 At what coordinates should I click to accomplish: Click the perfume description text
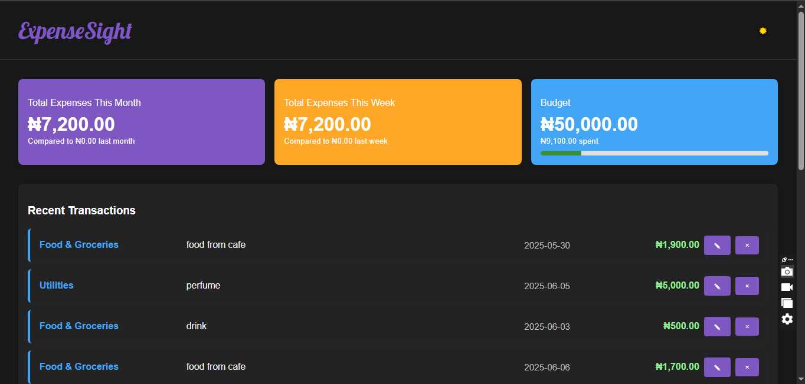point(204,286)
